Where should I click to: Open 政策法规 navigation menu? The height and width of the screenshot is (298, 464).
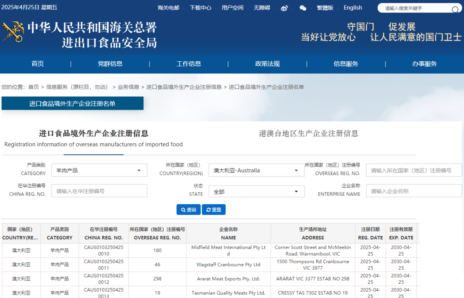click(x=267, y=64)
